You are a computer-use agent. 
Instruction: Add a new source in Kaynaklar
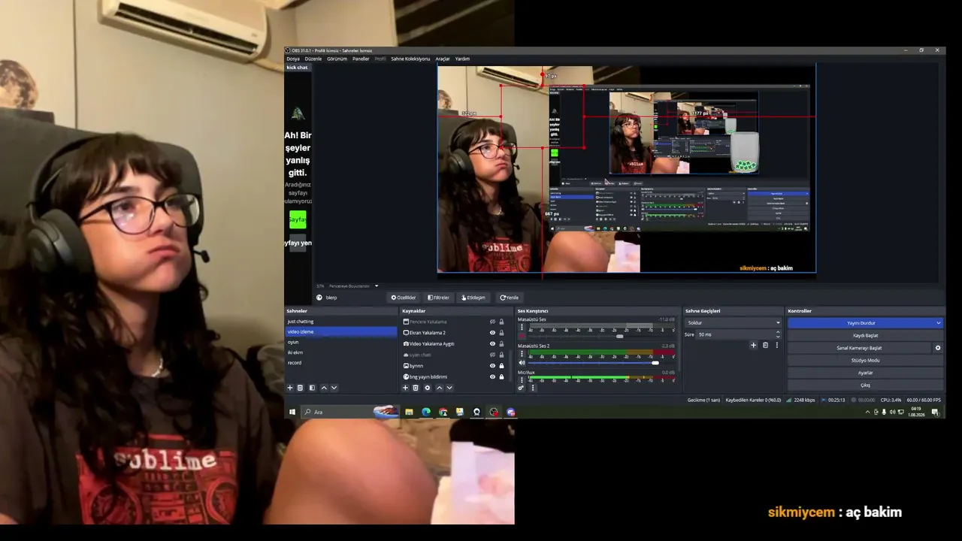(x=405, y=388)
